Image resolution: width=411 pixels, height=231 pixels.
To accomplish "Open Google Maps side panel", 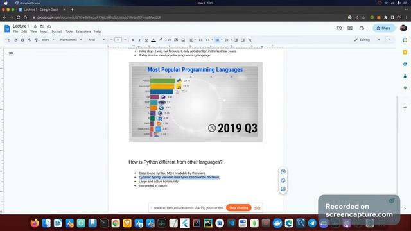I will point(405,88).
